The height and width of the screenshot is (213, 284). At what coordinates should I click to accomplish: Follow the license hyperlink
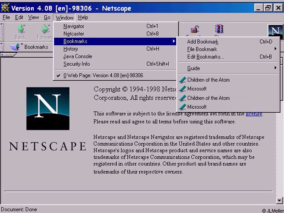(254, 114)
